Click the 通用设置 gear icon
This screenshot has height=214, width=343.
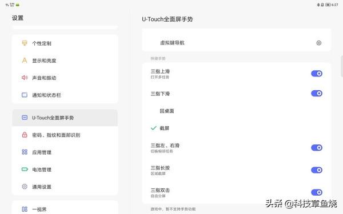(25, 187)
